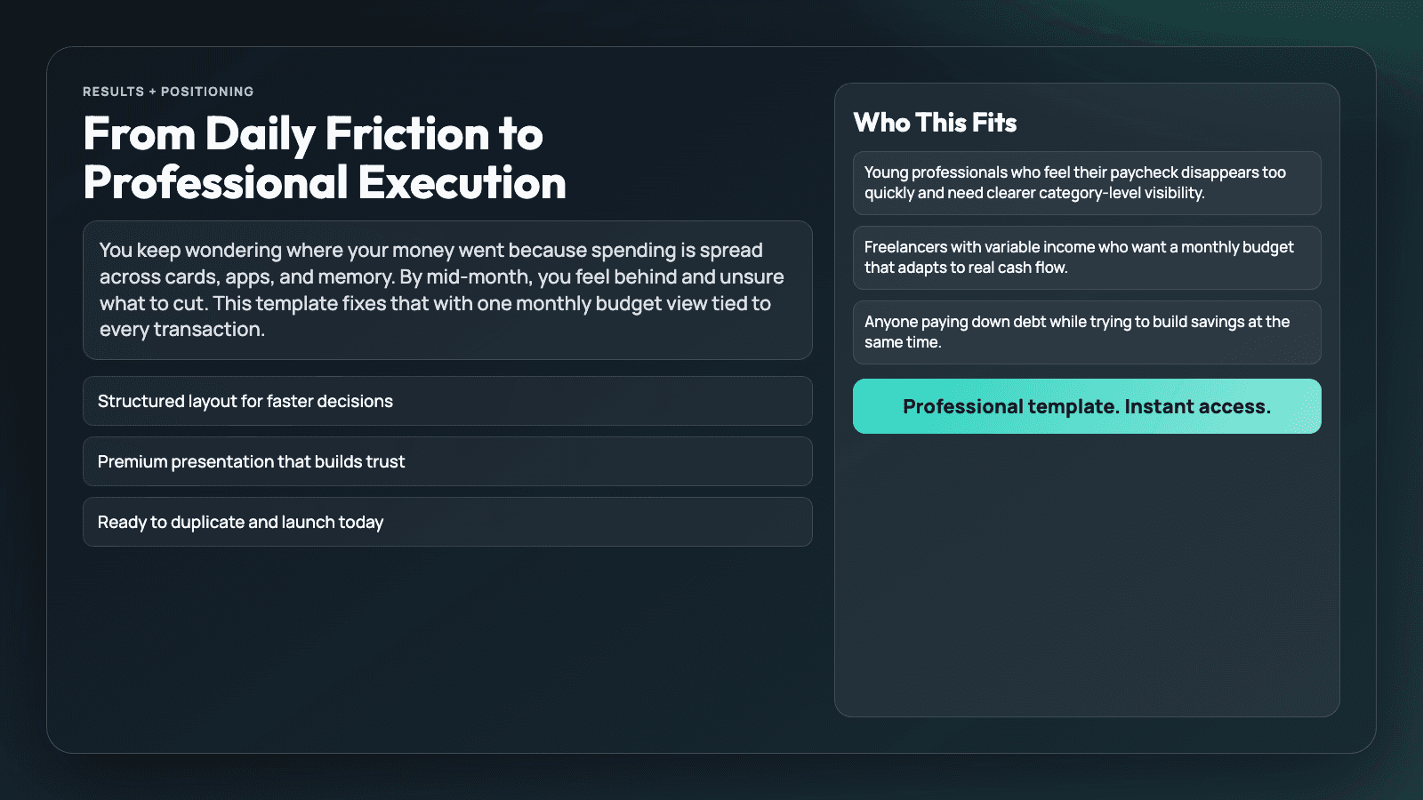Click the "Who This Fits" heading

(x=935, y=123)
